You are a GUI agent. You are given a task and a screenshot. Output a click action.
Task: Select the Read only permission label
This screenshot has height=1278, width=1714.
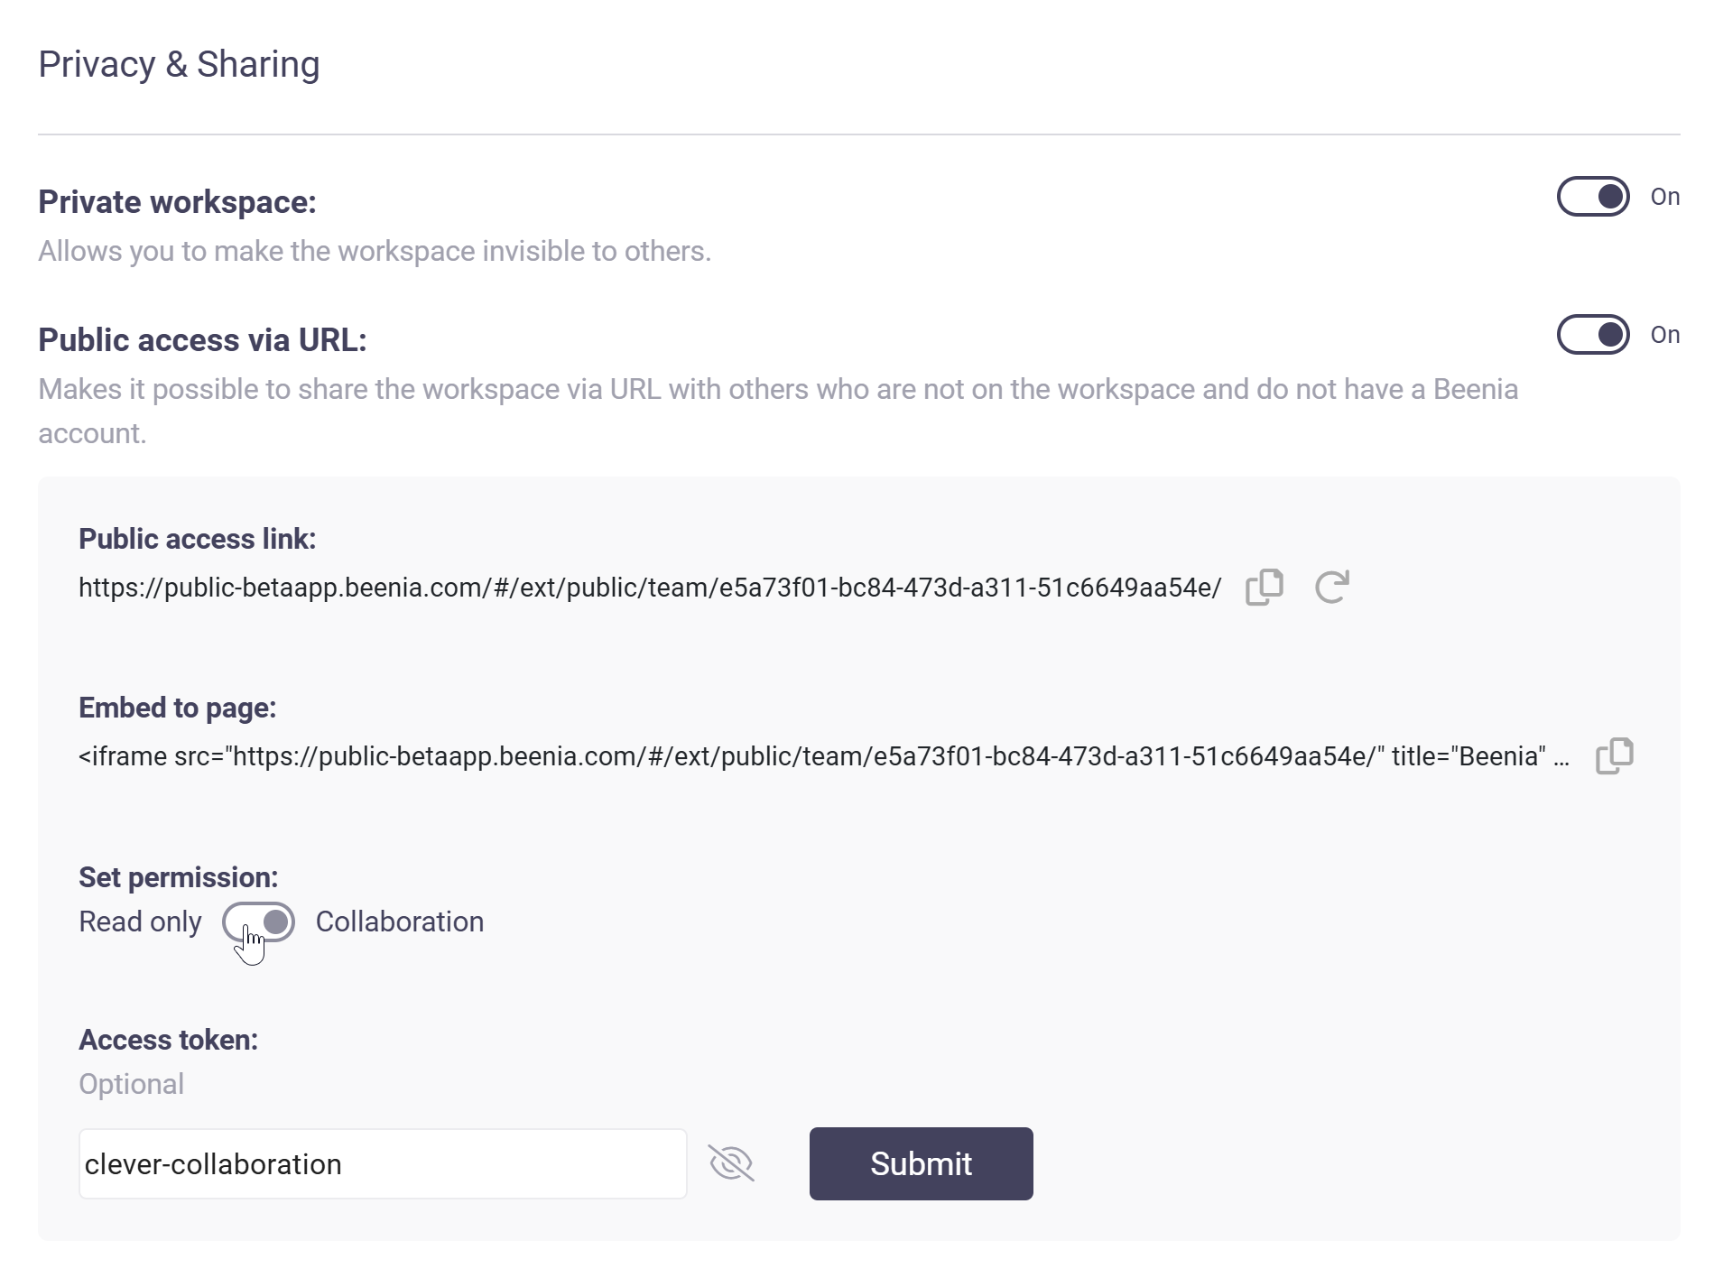coord(140,921)
